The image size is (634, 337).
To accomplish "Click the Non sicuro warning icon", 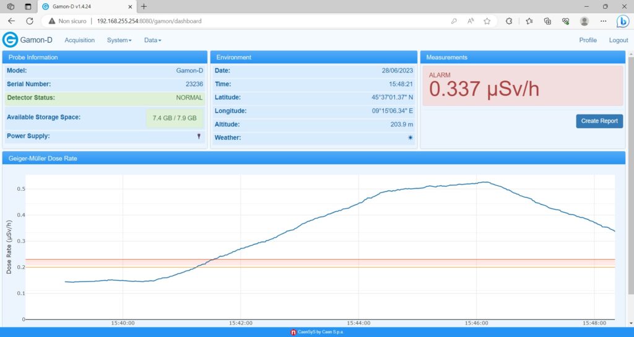I will click(52, 21).
